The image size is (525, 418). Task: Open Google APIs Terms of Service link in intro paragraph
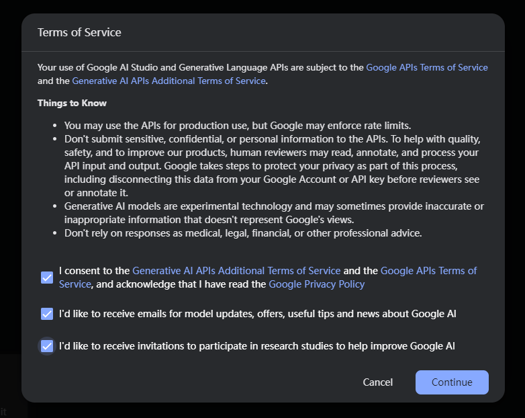point(426,67)
